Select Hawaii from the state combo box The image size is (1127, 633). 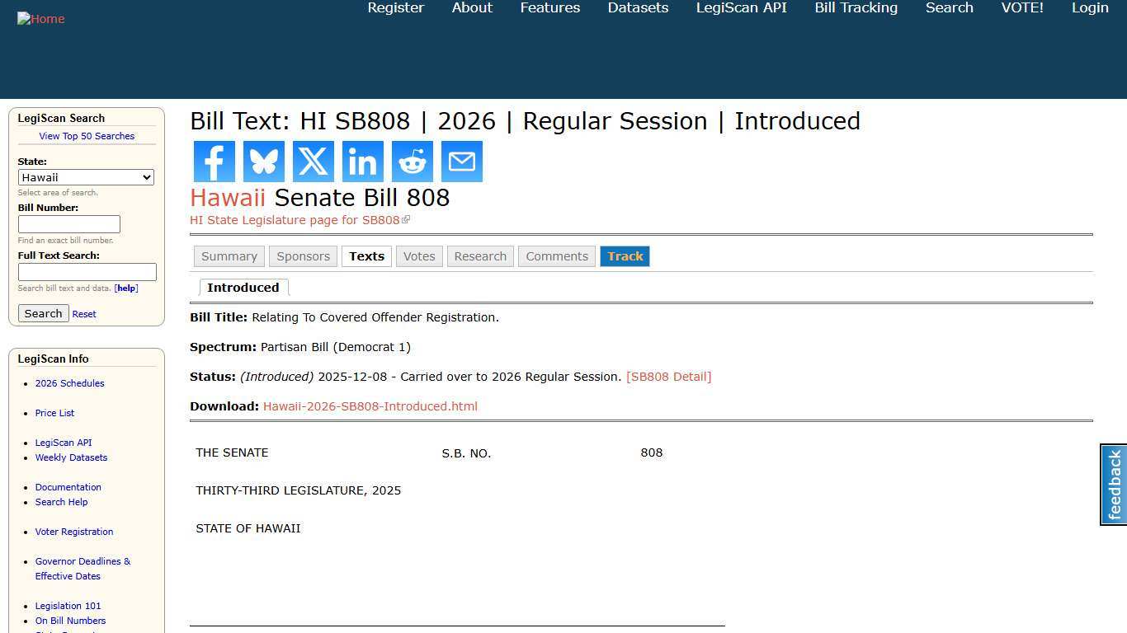tap(86, 177)
